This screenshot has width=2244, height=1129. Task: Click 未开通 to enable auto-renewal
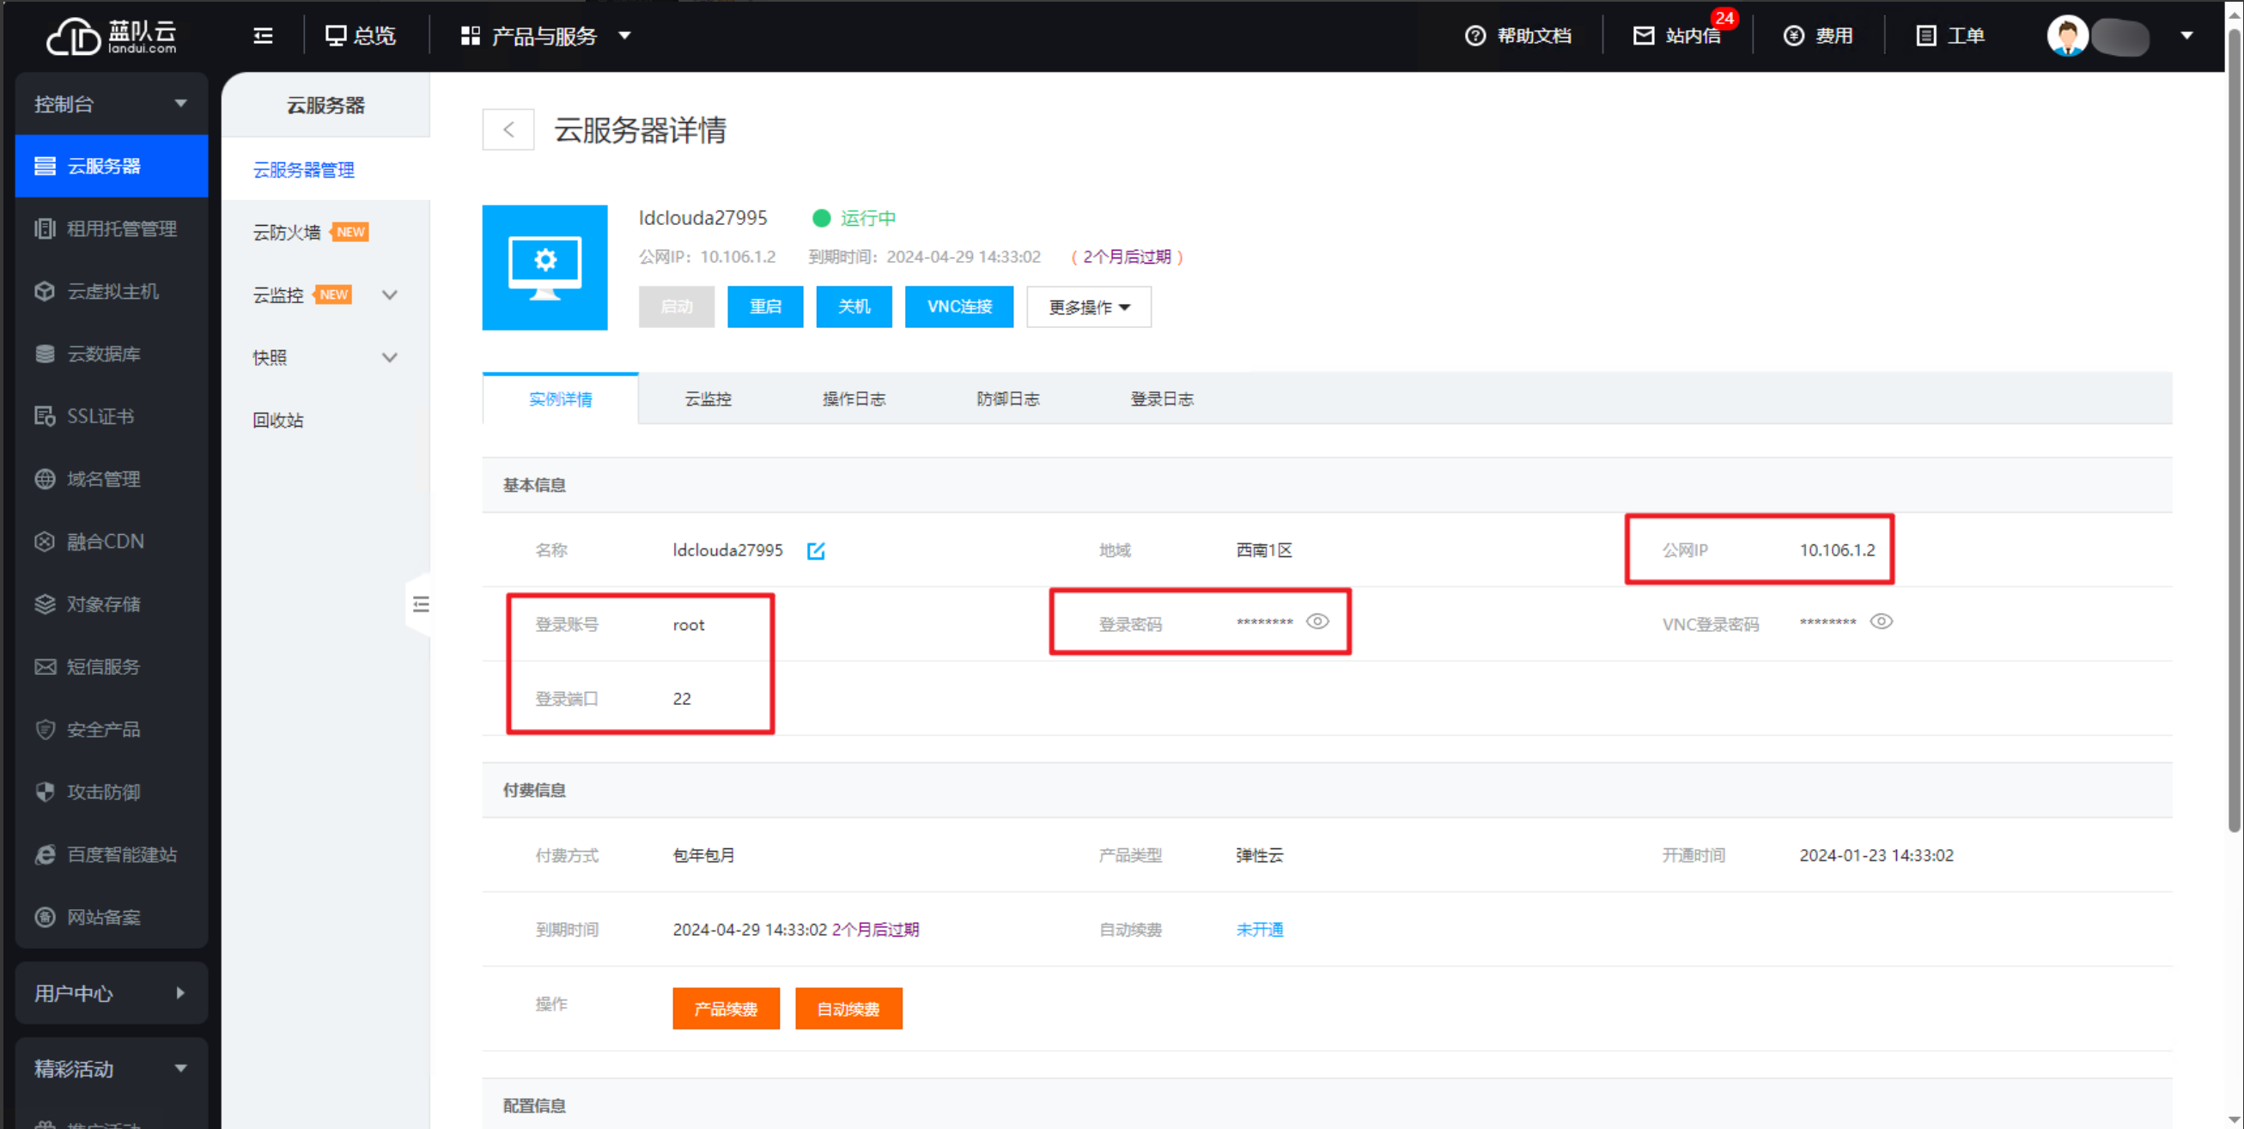pos(1259,930)
